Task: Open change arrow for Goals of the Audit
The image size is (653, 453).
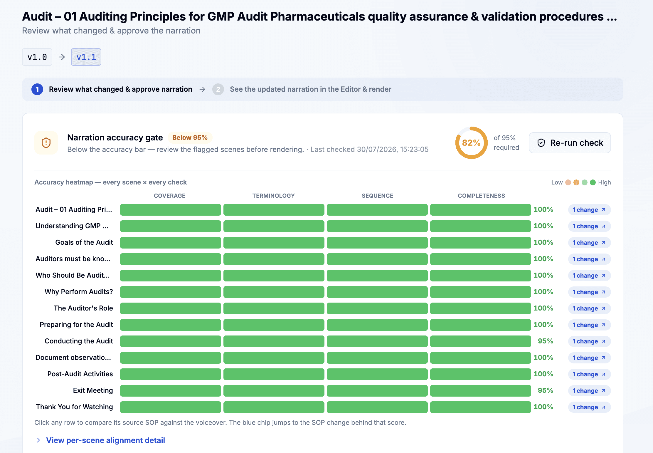Action: click(603, 243)
